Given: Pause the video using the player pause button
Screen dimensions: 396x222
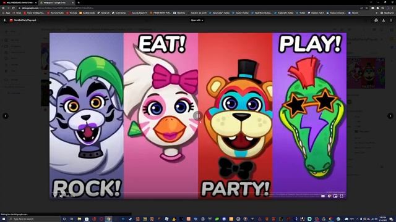Looking at the screenshot, I should coord(55,196).
